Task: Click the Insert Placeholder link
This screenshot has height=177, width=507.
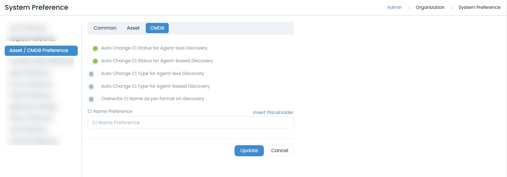Action: click(x=273, y=113)
